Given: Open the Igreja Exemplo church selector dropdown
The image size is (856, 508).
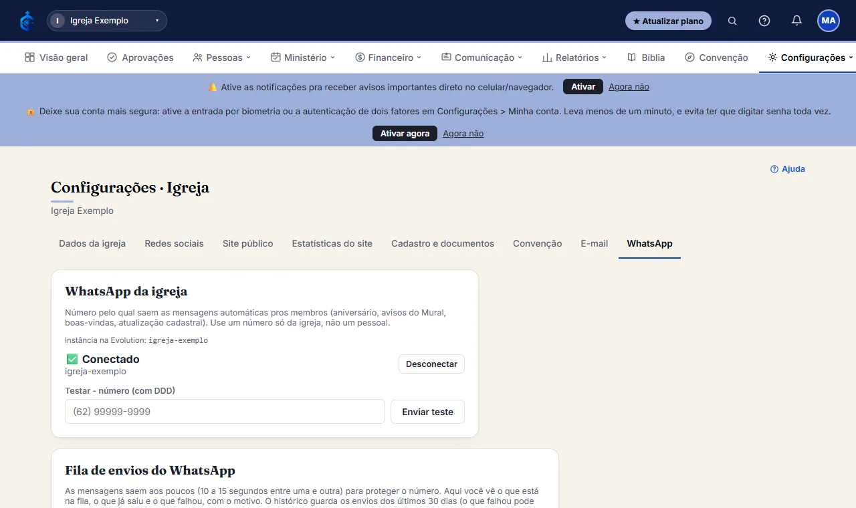Looking at the screenshot, I should 107,21.
